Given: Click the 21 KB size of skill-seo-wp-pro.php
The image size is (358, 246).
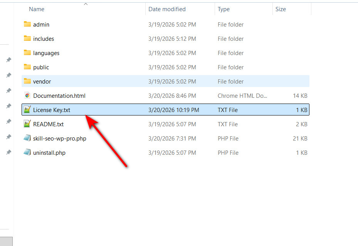Looking at the screenshot, I should 301,138.
